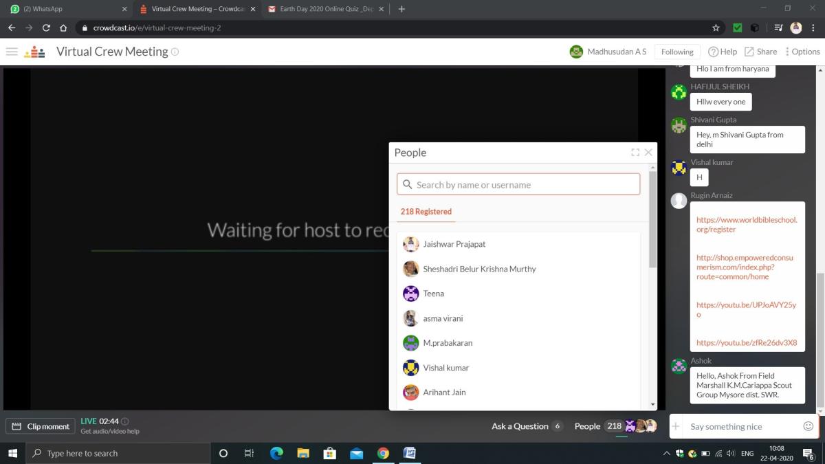Click the People panel scrollbar down arrow
825x464 pixels.
pos(652,405)
